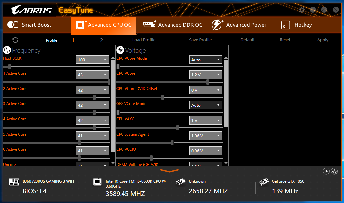
Task: Click Apply to commit settings
Action: (x=323, y=40)
